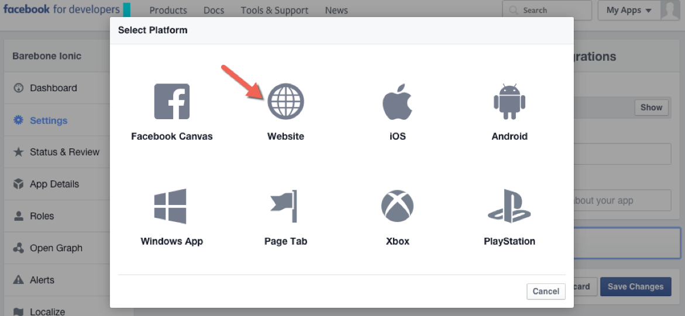The image size is (685, 316).
Task: Open Status & Review sidebar item
Action: coord(56,152)
